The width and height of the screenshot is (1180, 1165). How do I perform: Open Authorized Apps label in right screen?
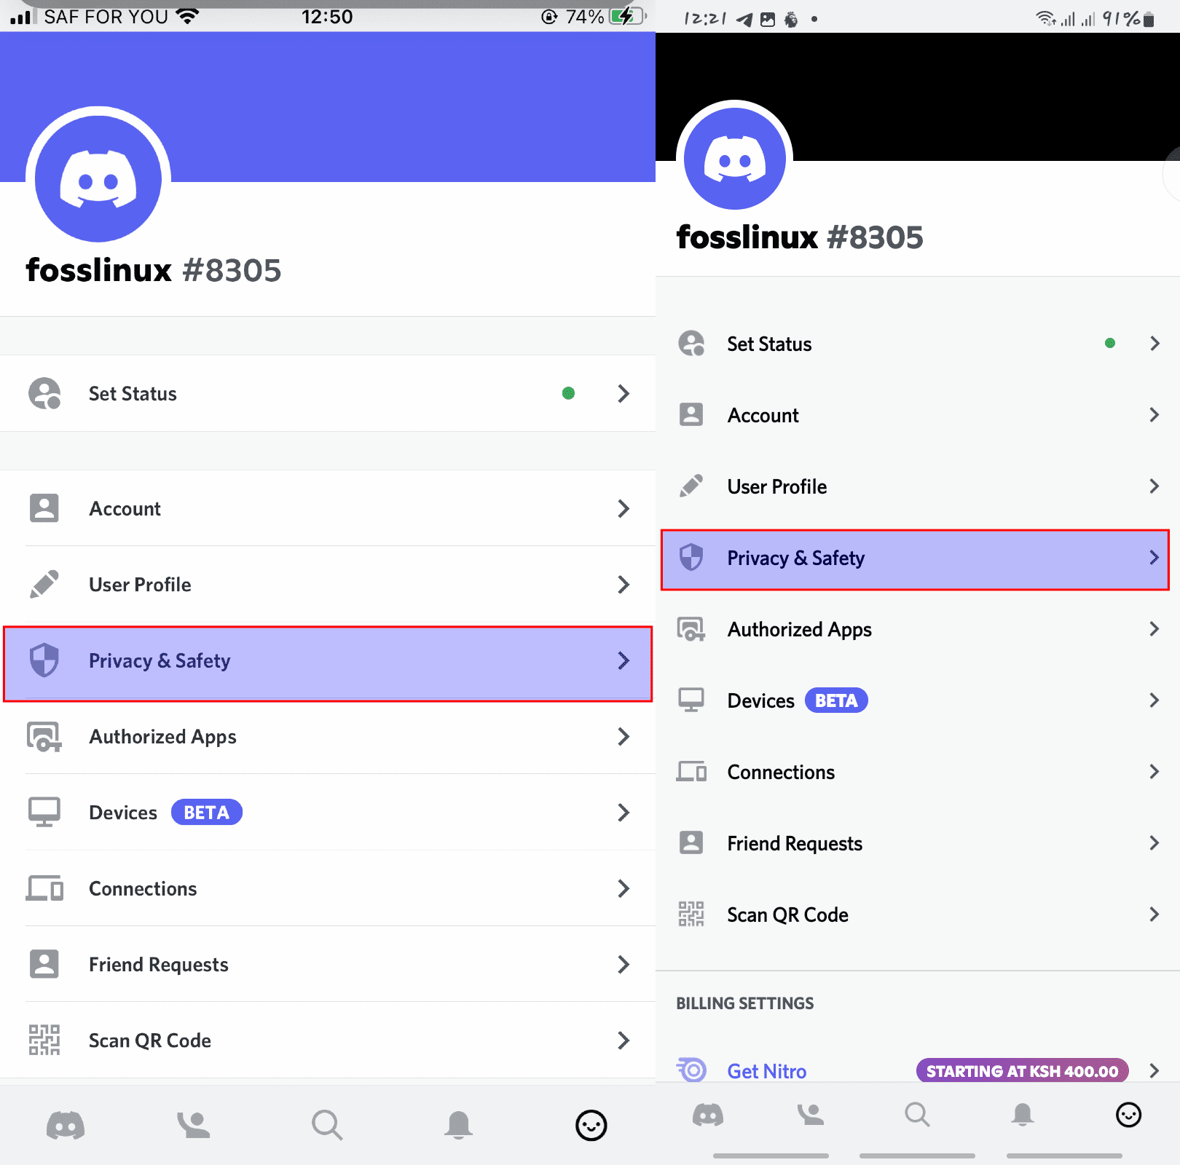(x=800, y=629)
